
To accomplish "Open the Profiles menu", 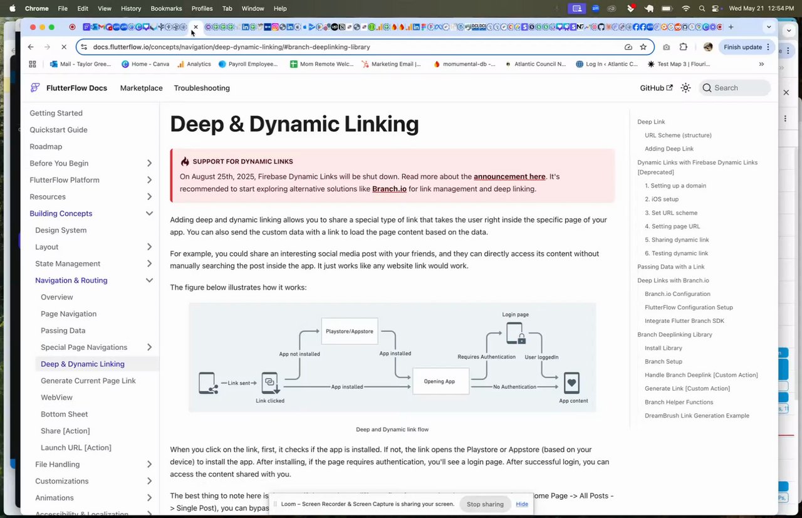I will tap(202, 9).
